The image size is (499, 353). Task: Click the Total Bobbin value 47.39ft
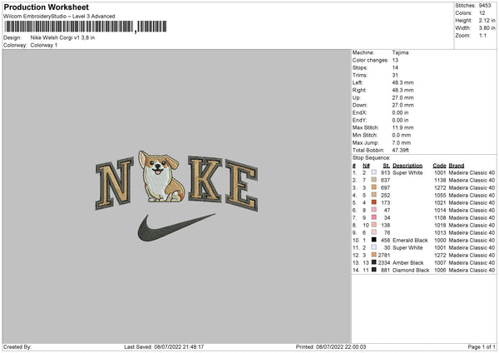click(401, 150)
